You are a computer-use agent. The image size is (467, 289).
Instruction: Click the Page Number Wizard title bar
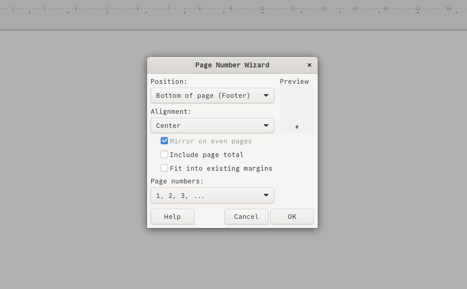pos(232,65)
